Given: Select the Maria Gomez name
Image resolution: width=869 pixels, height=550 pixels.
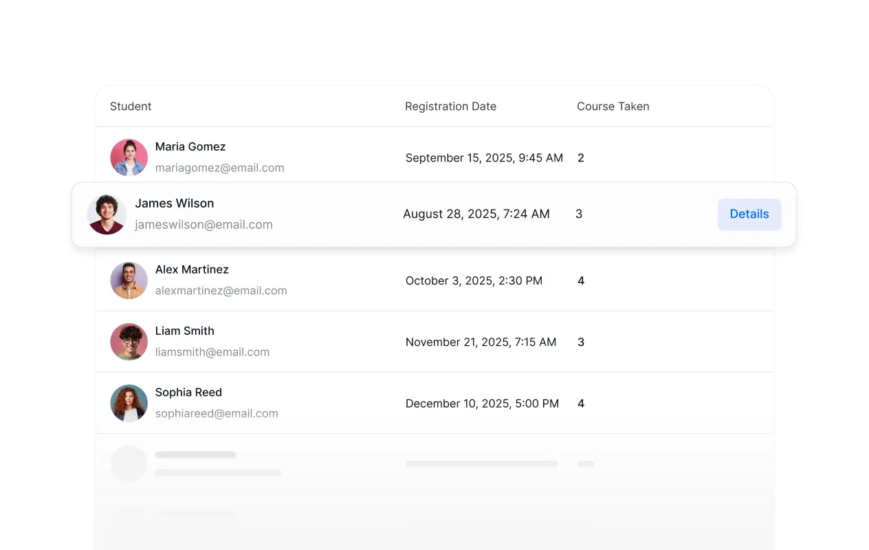Looking at the screenshot, I should tap(190, 146).
